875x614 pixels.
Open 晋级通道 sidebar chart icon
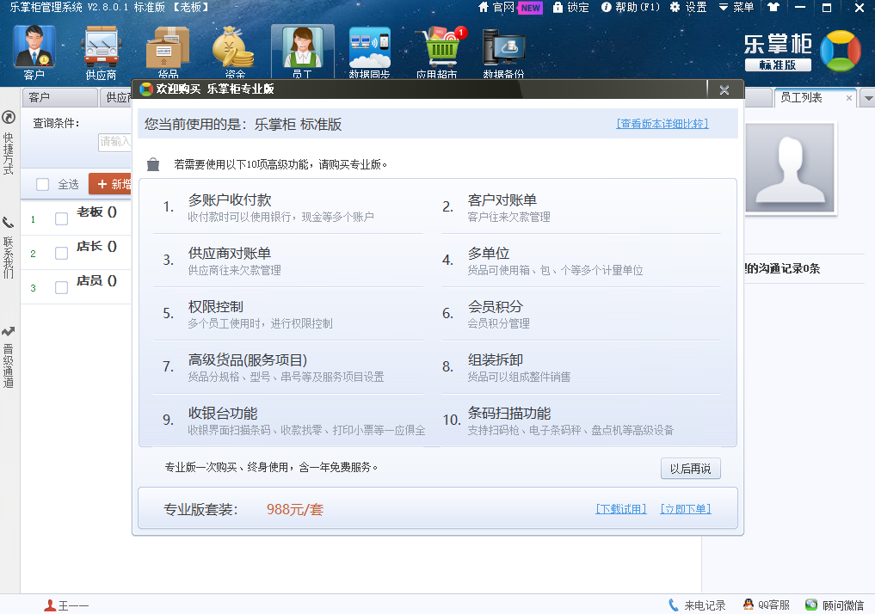(x=9, y=331)
